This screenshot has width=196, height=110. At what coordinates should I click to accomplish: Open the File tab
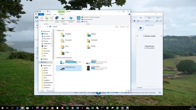(x=41, y=14)
